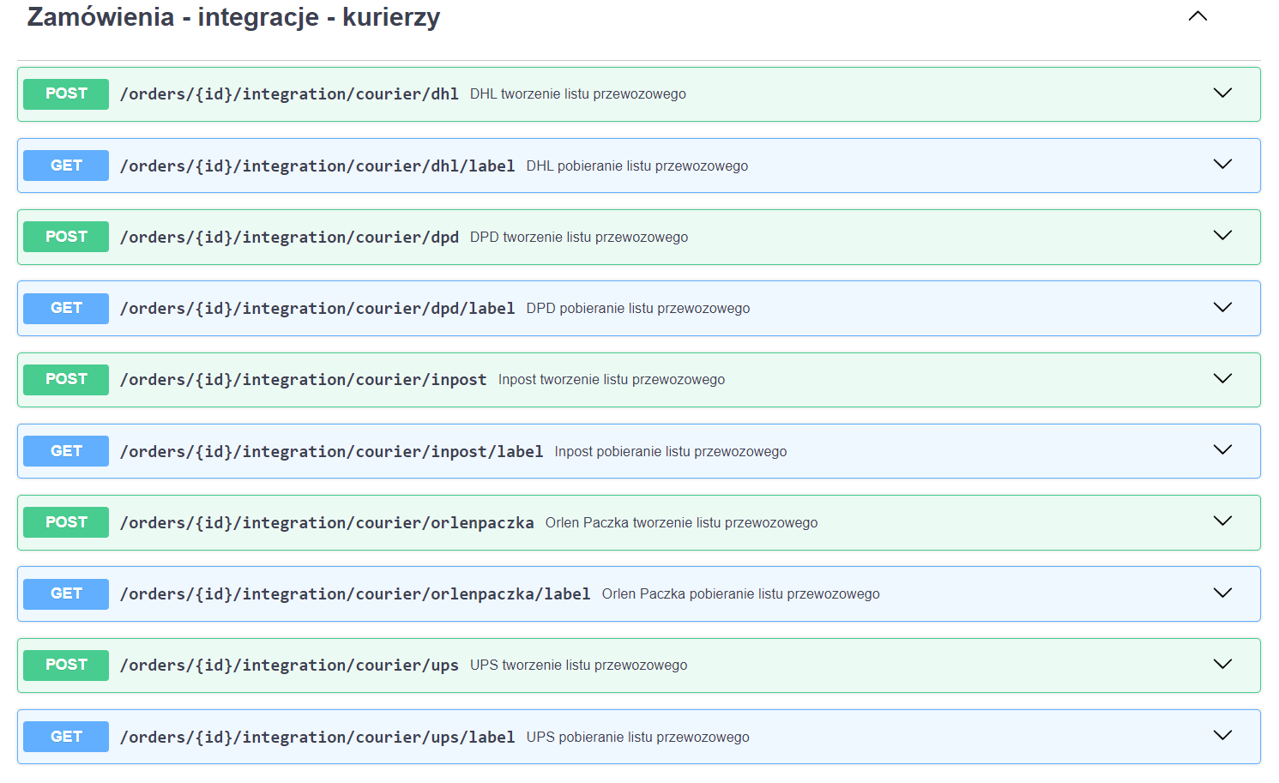Click chevron on POST courier/dpd row
This screenshot has height=783, width=1279.
point(1222,236)
